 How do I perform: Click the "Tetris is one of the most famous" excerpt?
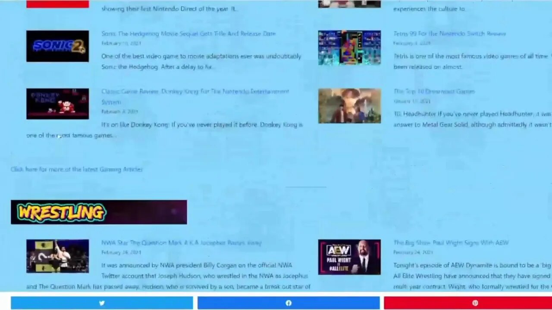coord(473,61)
